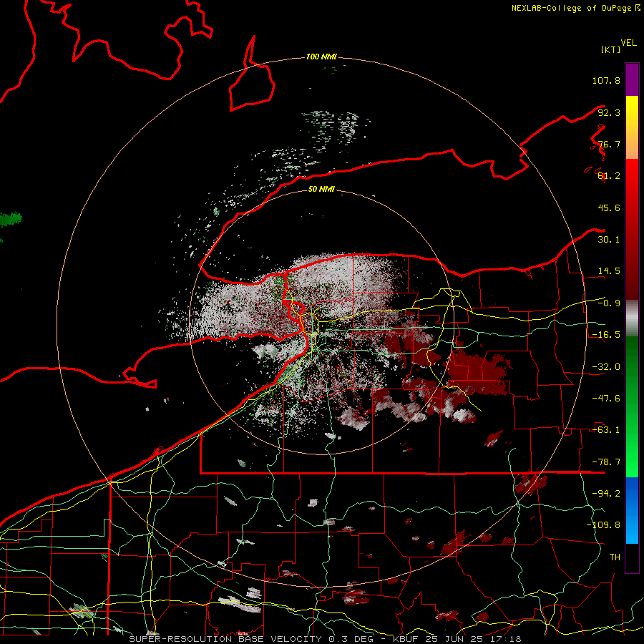Click the Super-Resolution Base Velocity caption
644x644 pixels.
click(325, 639)
